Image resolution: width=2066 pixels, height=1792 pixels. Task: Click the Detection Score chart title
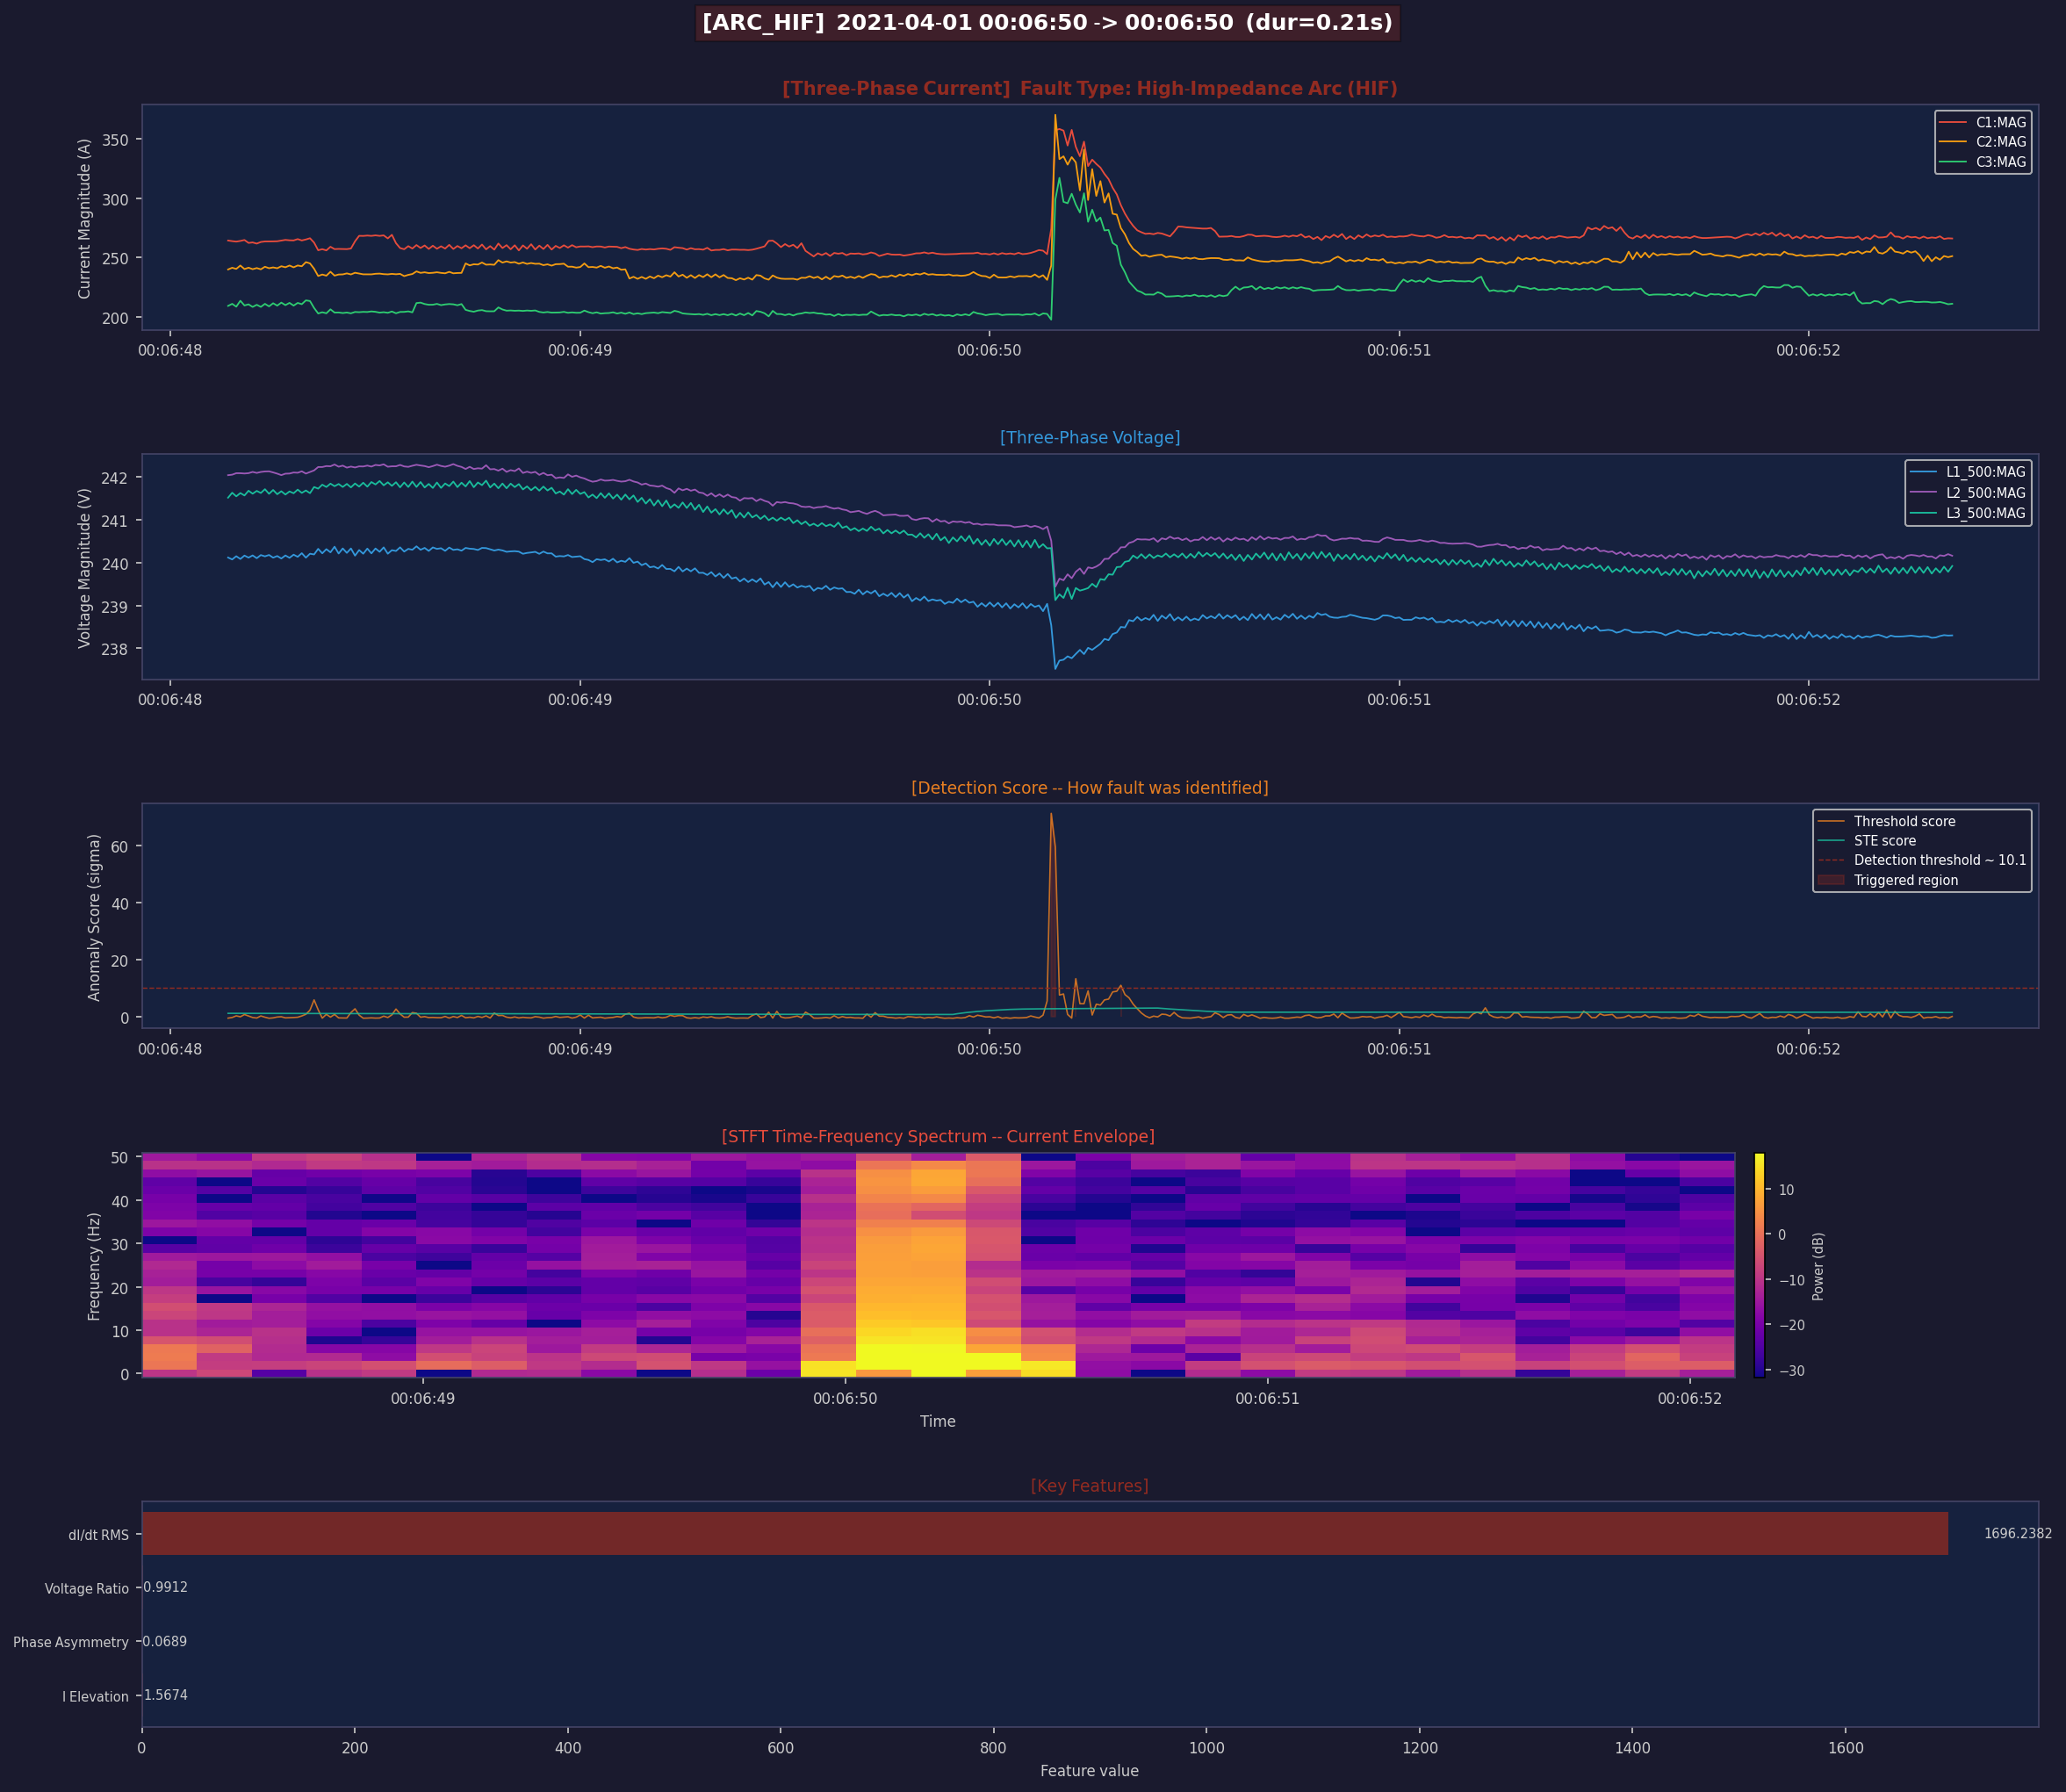[x=1089, y=788]
